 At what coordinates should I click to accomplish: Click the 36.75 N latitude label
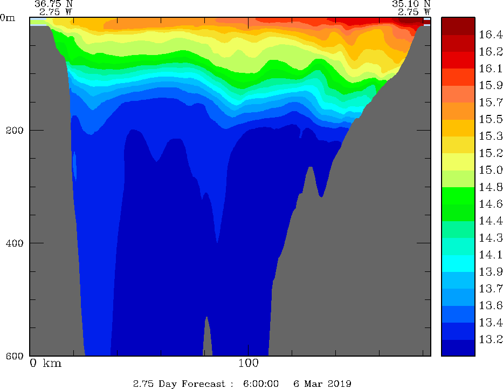click(x=53, y=4)
